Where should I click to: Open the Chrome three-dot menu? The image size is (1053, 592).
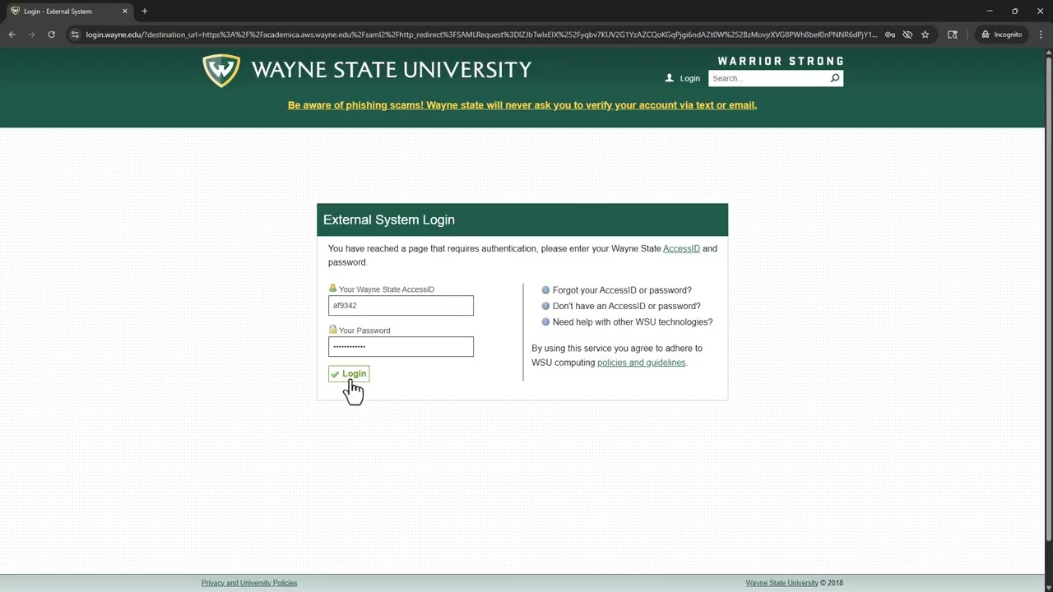pos(1040,35)
